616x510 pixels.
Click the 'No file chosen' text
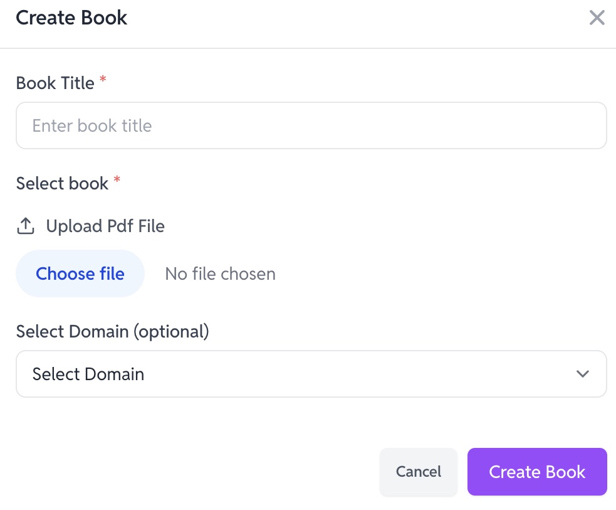click(220, 274)
